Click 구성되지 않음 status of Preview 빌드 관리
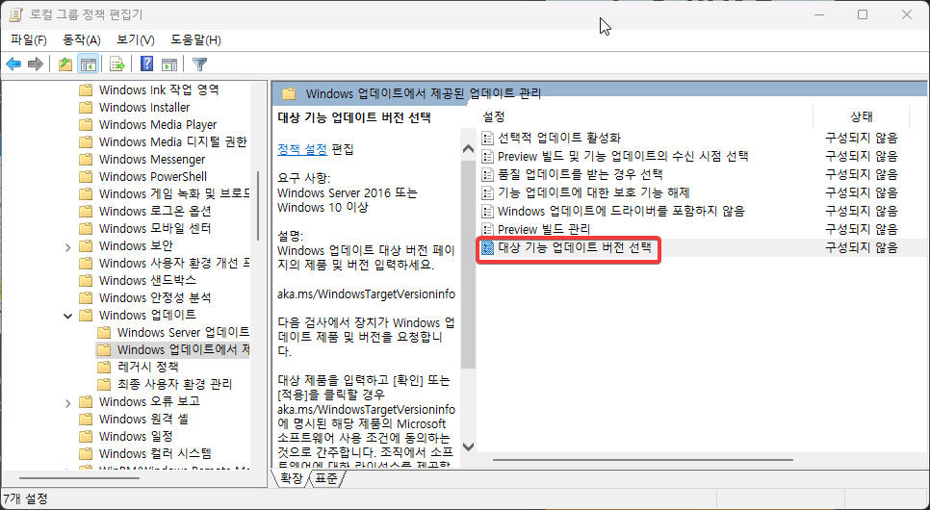 pyautogui.click(x=862, y=229)
